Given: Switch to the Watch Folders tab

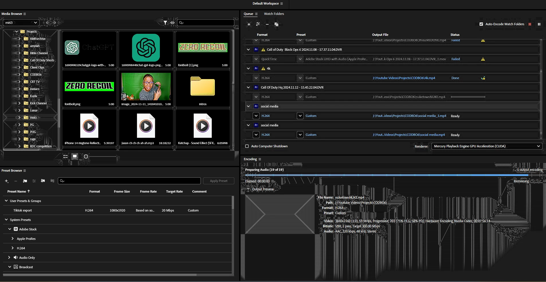Looking at the screenshot, I should [274, 14].
